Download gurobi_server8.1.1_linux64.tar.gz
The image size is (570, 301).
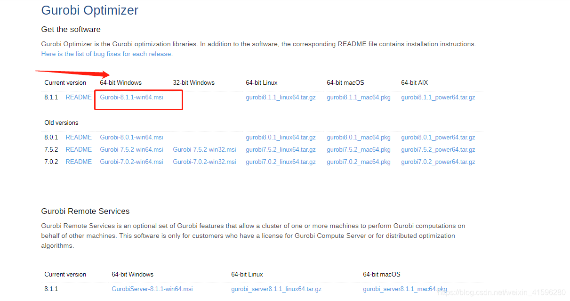tap(276, 289)
